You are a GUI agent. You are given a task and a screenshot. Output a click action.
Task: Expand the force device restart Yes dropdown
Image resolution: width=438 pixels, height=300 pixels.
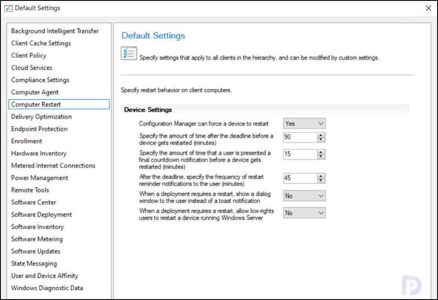304,124
